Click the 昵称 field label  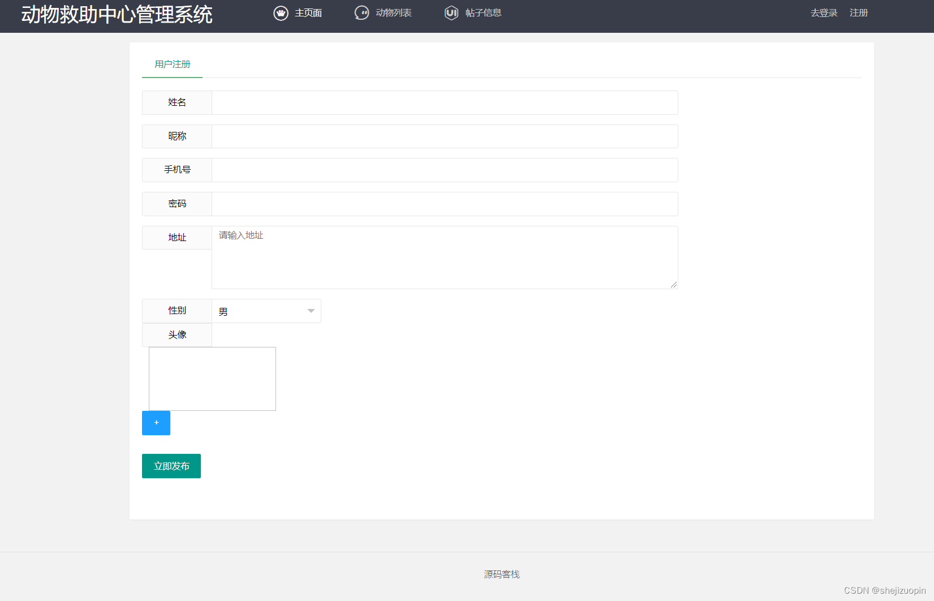tap(177, 136)
